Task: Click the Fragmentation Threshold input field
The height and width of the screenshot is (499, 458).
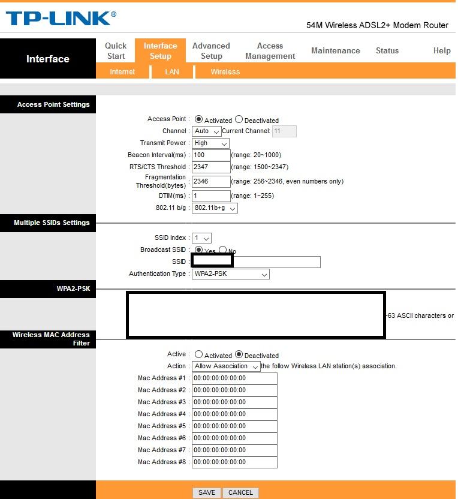Action: (x=211, y=181)
